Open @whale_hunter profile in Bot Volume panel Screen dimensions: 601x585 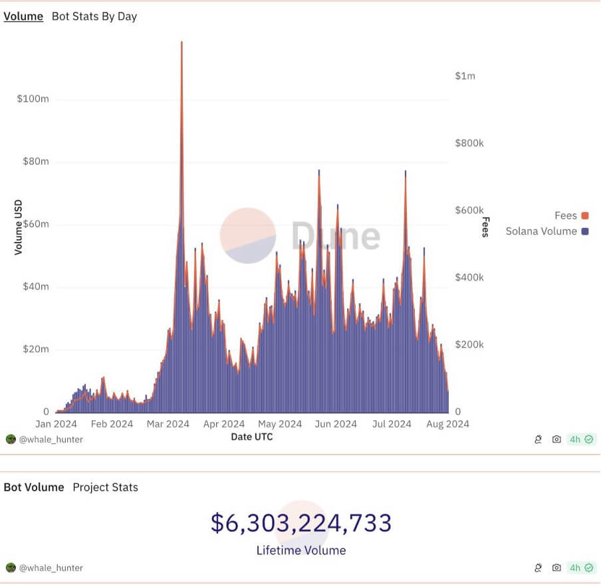point(51,568)
